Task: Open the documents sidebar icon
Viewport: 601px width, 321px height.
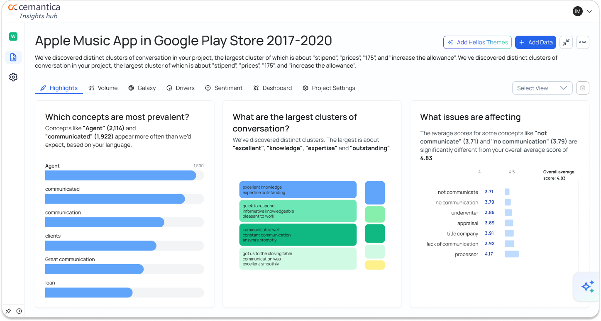Action: pos(13,57)
